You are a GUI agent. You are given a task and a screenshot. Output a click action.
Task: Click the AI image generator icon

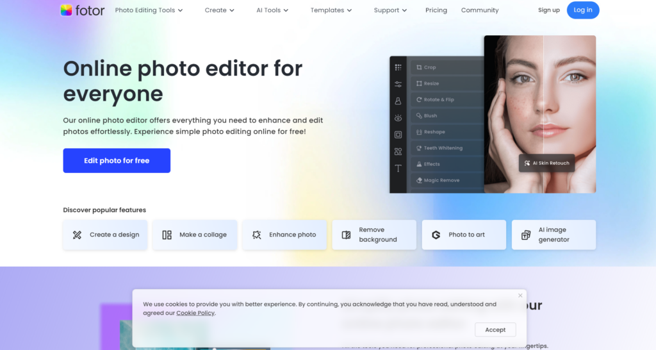[x=526, y=235]
